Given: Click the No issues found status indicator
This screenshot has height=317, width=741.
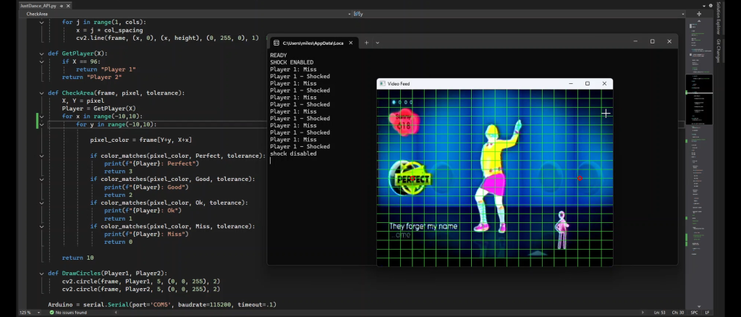Looking at the screenshot, I should tap(69, 313).
